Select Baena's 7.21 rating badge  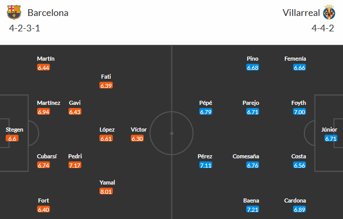253,210
